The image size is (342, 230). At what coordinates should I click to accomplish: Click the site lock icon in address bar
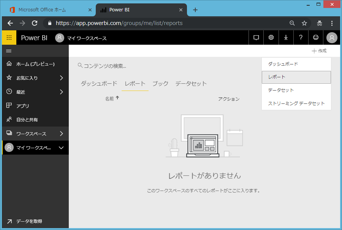pos(50,23)
